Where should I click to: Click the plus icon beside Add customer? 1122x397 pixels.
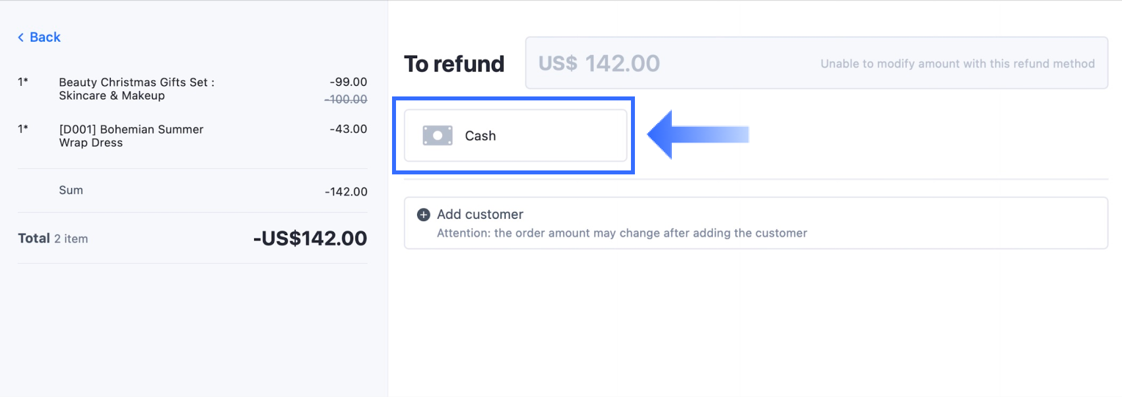424,215
